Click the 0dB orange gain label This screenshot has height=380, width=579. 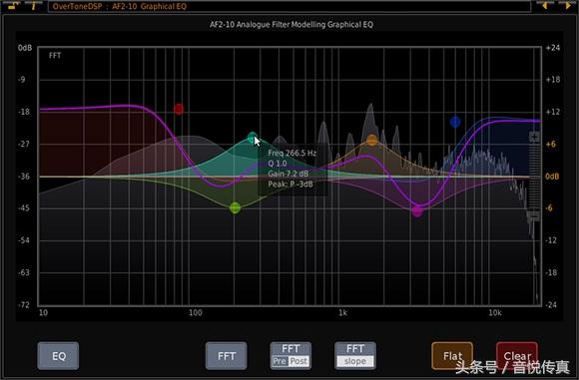pyautogui.click(x=552, y=177)
